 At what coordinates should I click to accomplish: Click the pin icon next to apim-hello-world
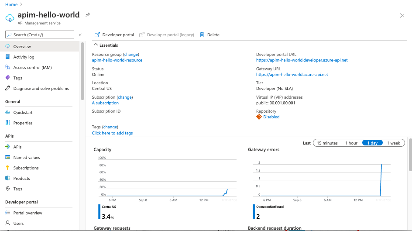(87, 15)
